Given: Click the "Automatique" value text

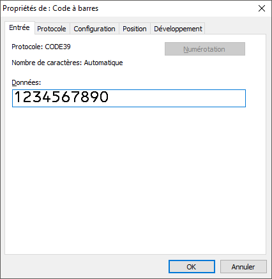Looking at the screenshot, I should pyautogui.click(x=103, y=63).
